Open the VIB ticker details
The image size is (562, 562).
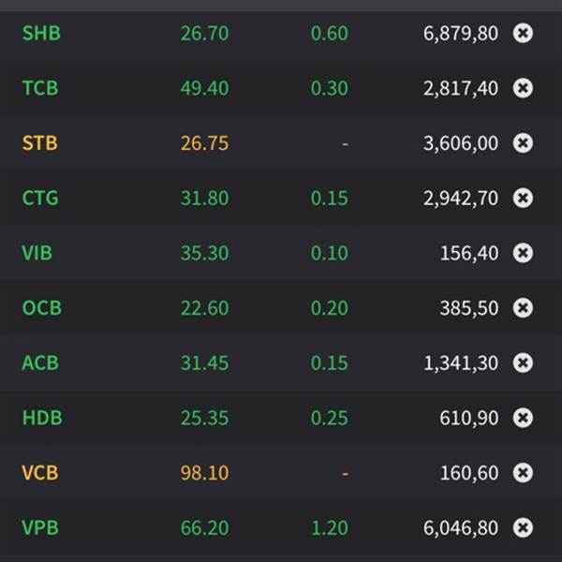coord(37,253)
